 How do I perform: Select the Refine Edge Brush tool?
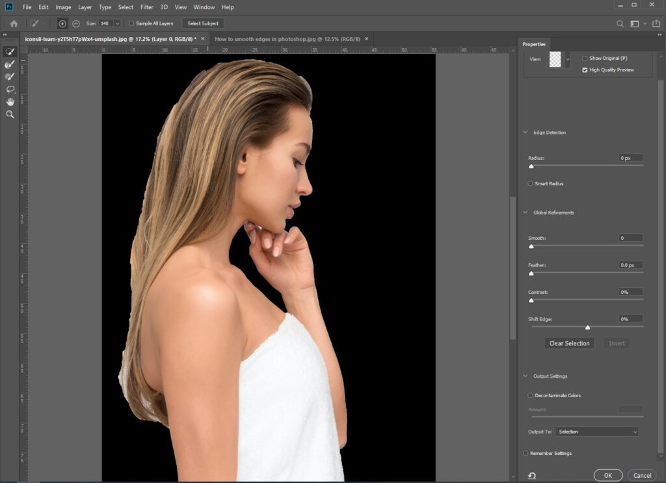(10, 64)
